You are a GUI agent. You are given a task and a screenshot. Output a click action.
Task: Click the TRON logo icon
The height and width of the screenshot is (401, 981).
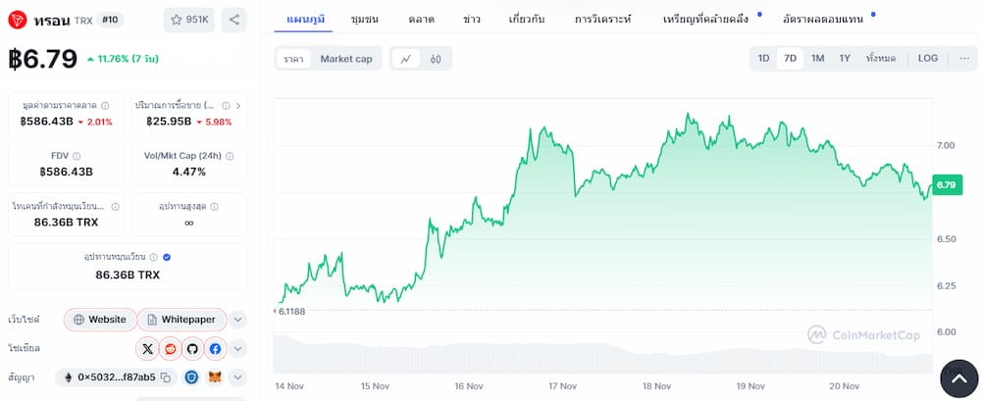[18, 20]
